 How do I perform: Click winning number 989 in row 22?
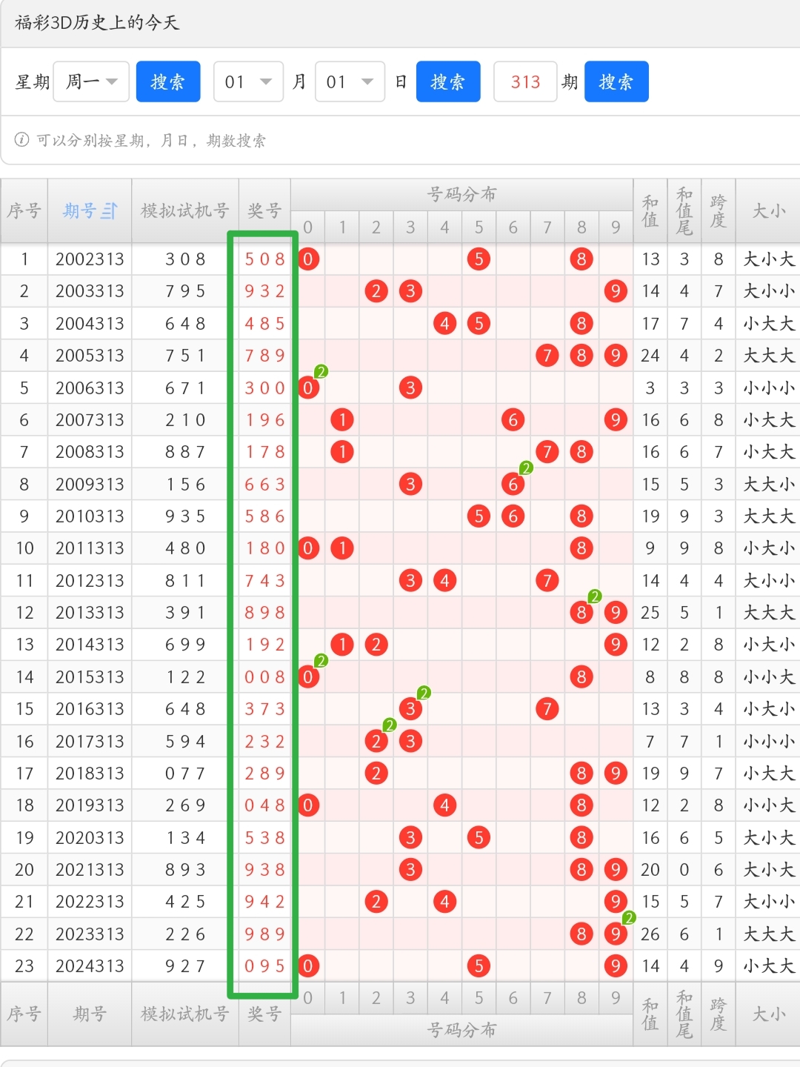click(264, 934)
